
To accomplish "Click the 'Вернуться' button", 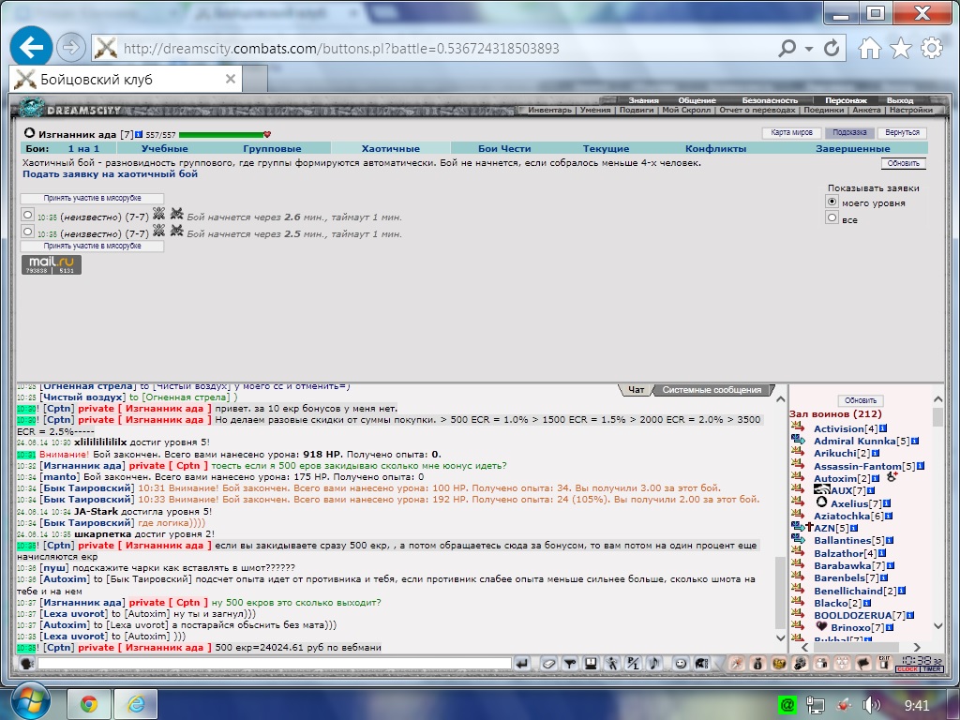I will [x=902, y=133].
